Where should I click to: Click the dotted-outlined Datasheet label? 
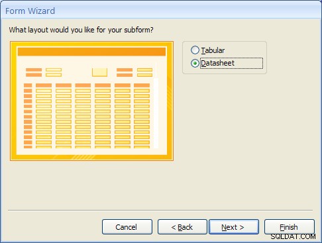[231, 64]
